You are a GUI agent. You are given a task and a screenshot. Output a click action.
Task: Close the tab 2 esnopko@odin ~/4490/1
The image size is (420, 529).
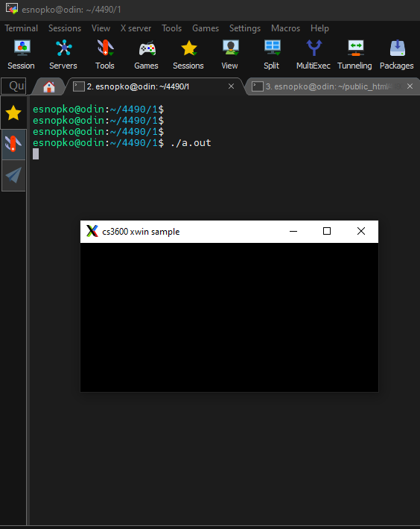(232, 86)
